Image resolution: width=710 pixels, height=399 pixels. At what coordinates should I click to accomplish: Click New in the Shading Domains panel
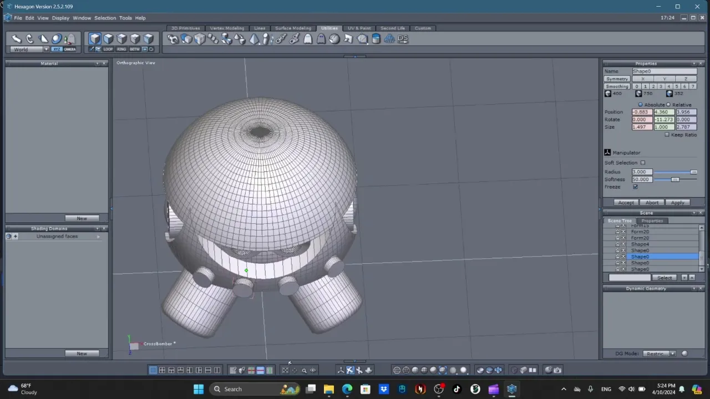tap(82, 354)
